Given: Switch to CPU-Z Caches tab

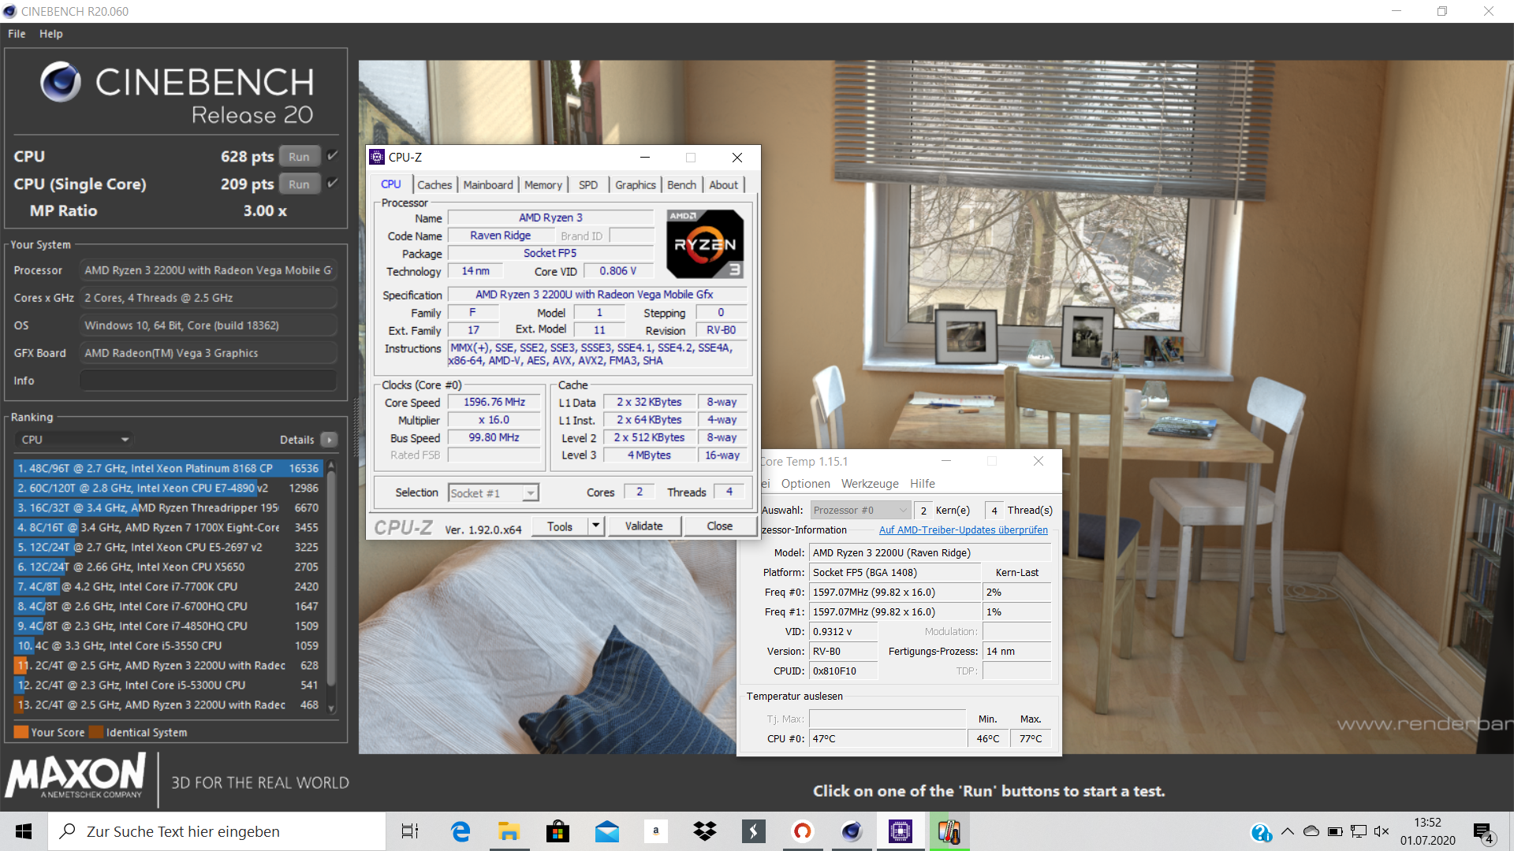Looking at the screenshot, I should pos(434,184).
